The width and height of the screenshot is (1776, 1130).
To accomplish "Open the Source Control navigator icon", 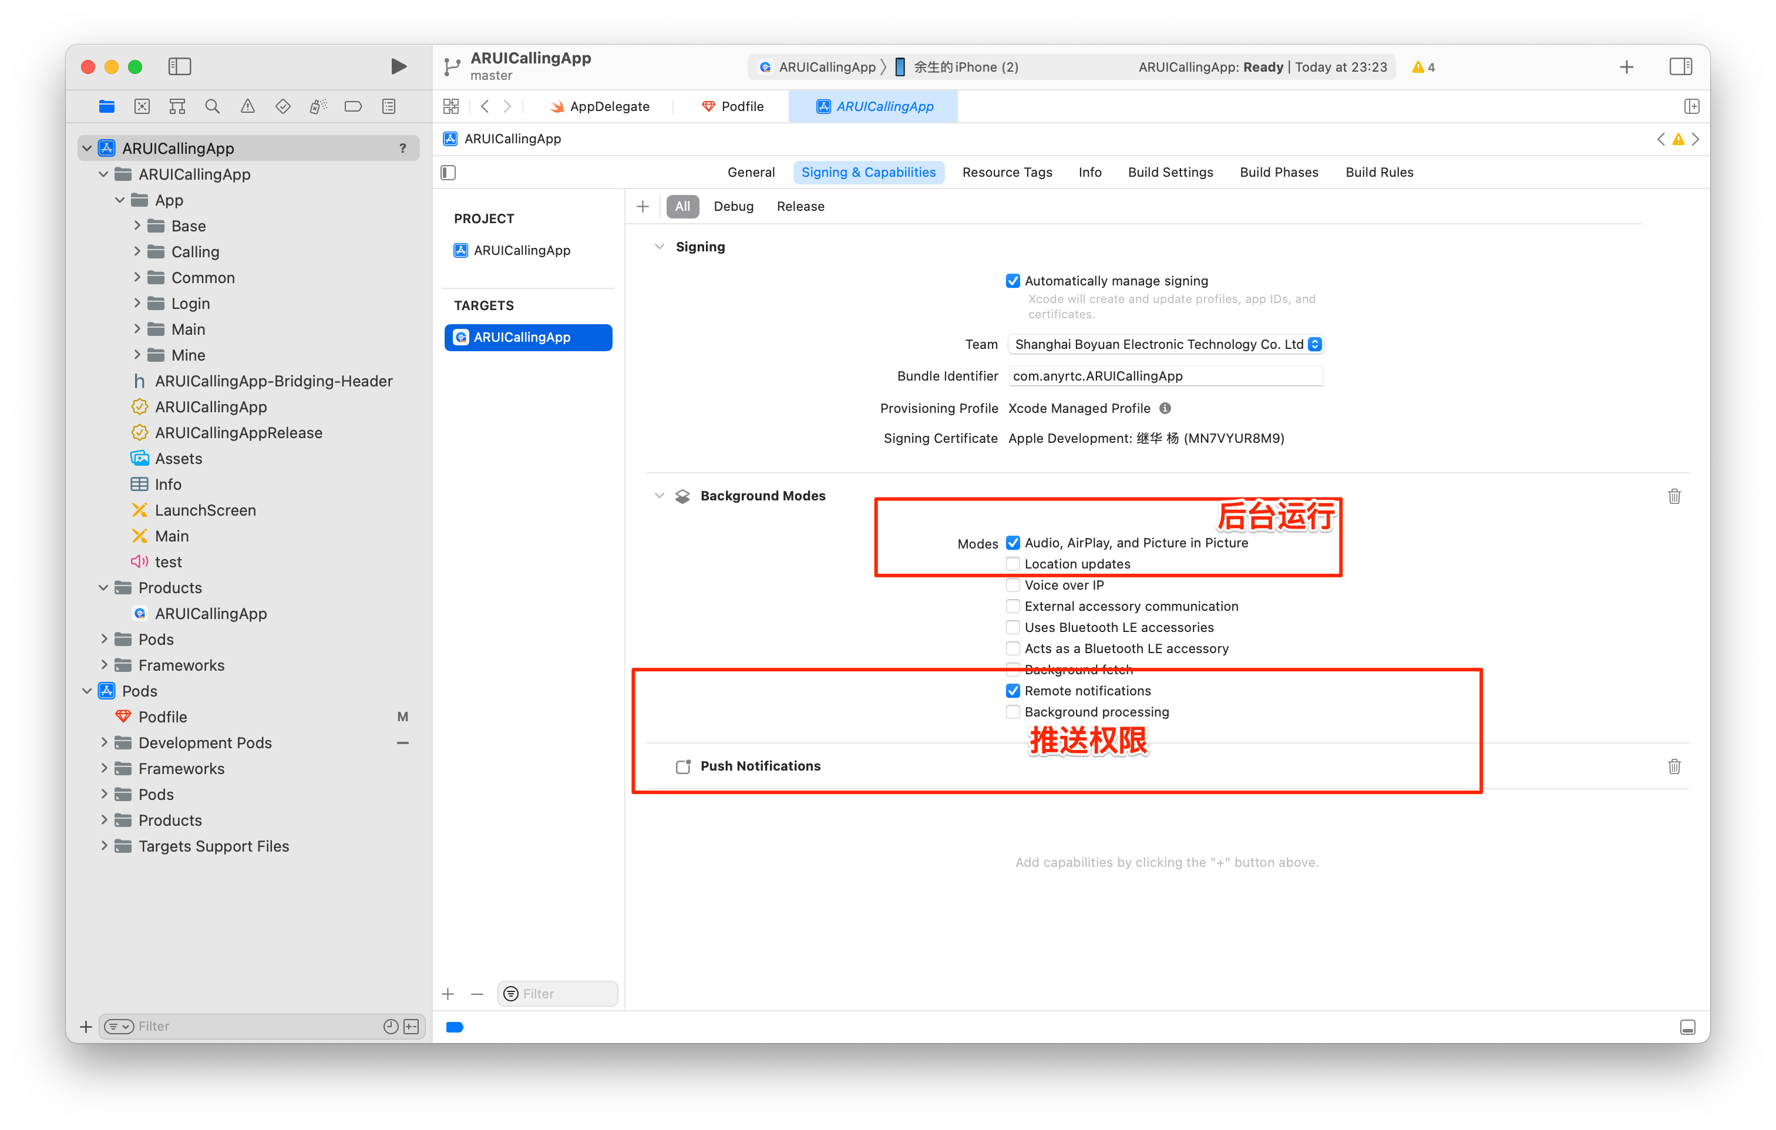I will [x=142, y=106].
